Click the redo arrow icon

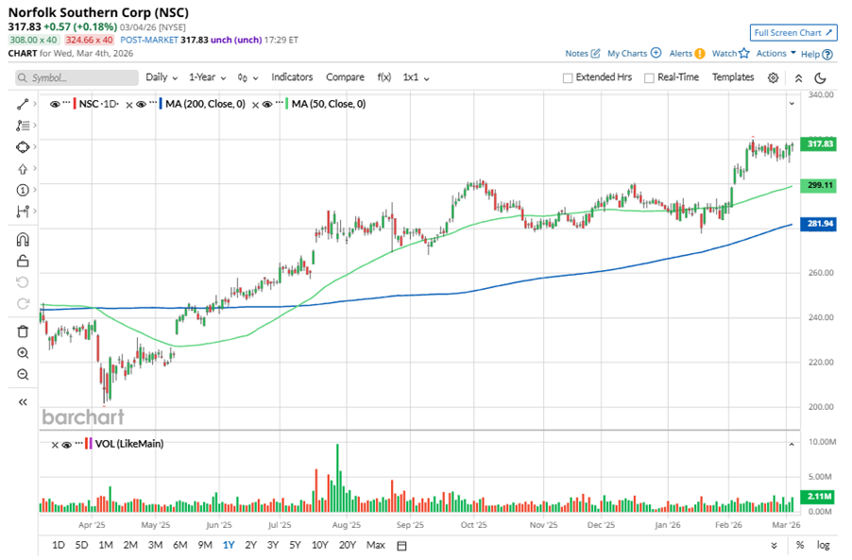tap(23, 304)
